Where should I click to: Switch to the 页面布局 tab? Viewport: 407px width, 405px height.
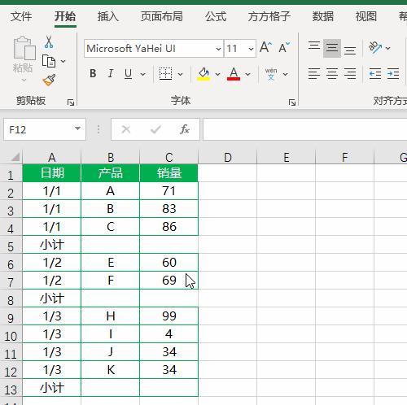pyautogui.click(x=162, y=16)
